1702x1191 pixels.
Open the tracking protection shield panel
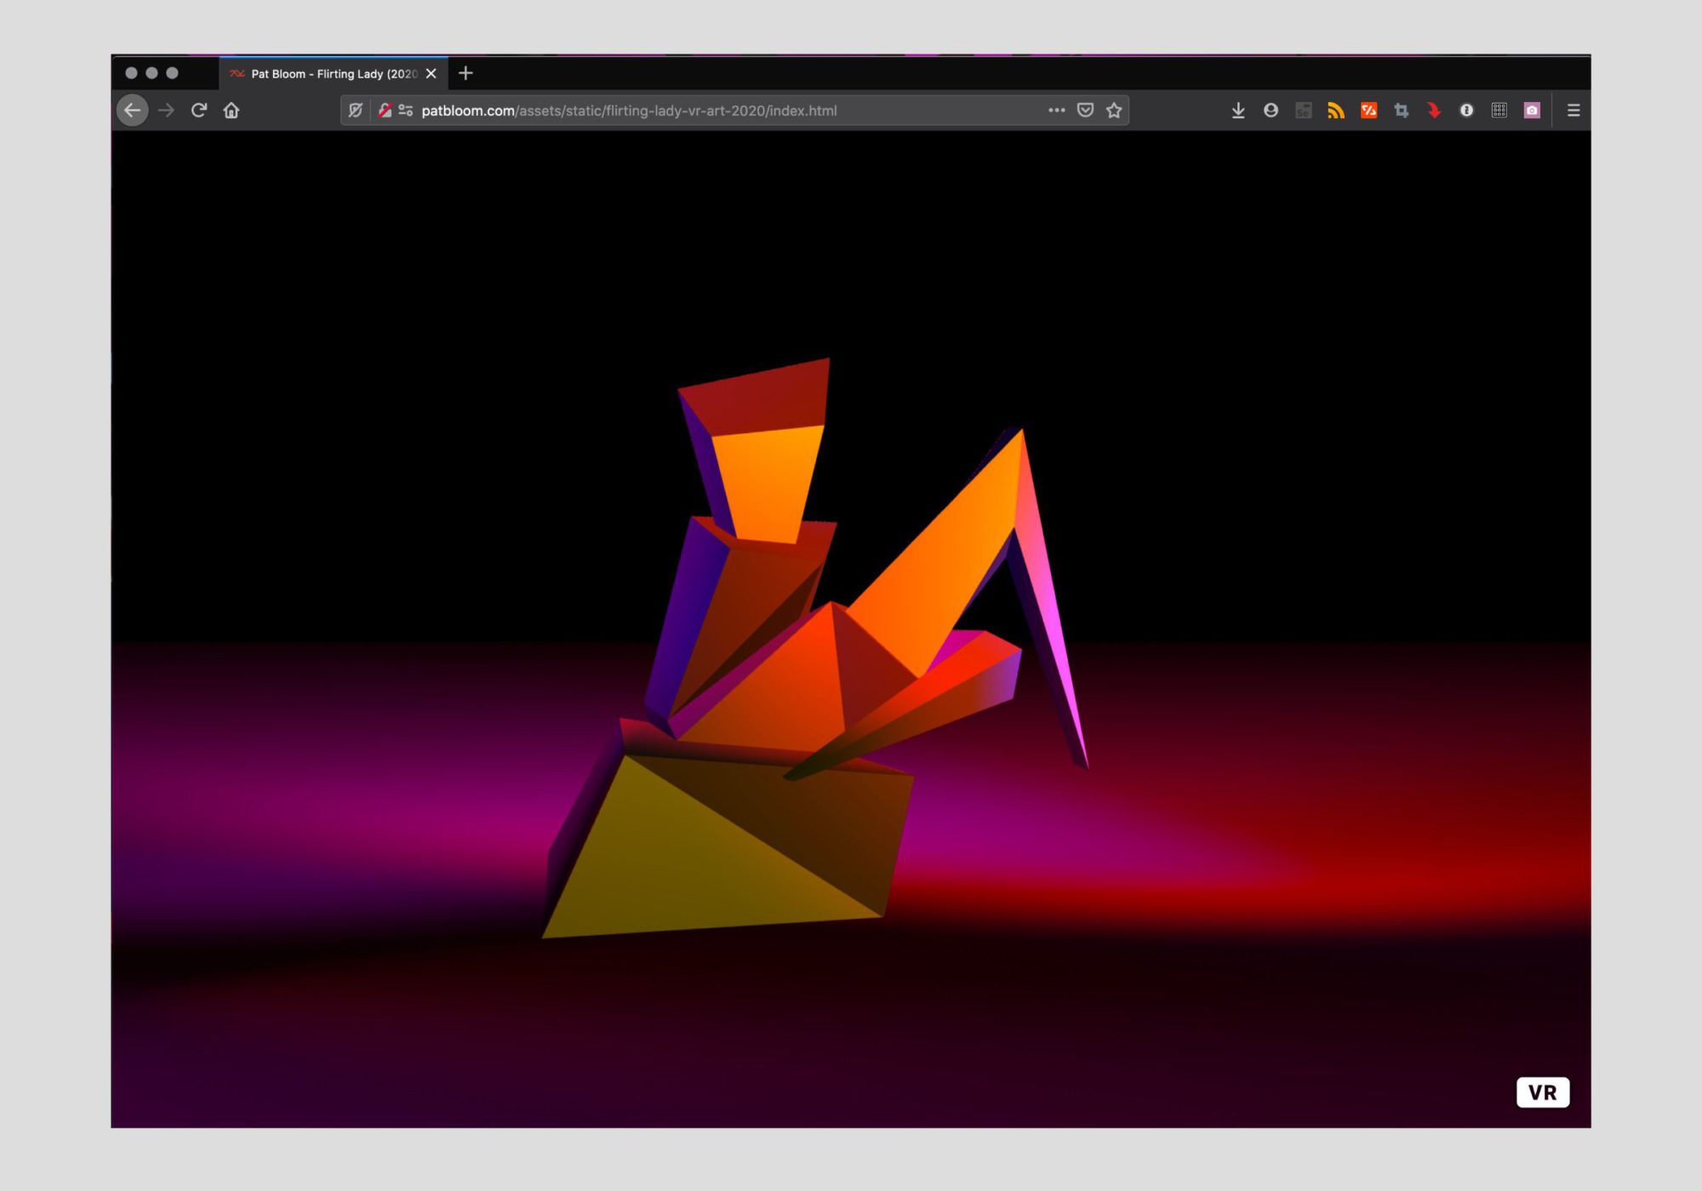point(356,111)
